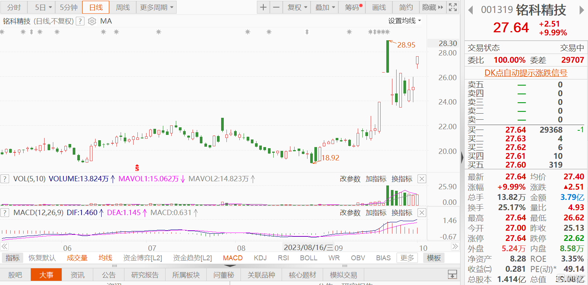This screenshot has height=285, width=588.
Task: Open help for MACD indicator
Action: pyautogui.click(x=5, y=212)
